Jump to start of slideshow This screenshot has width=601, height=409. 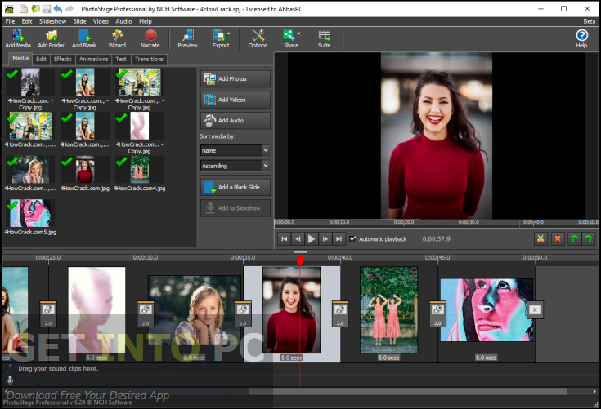point(285,238)
